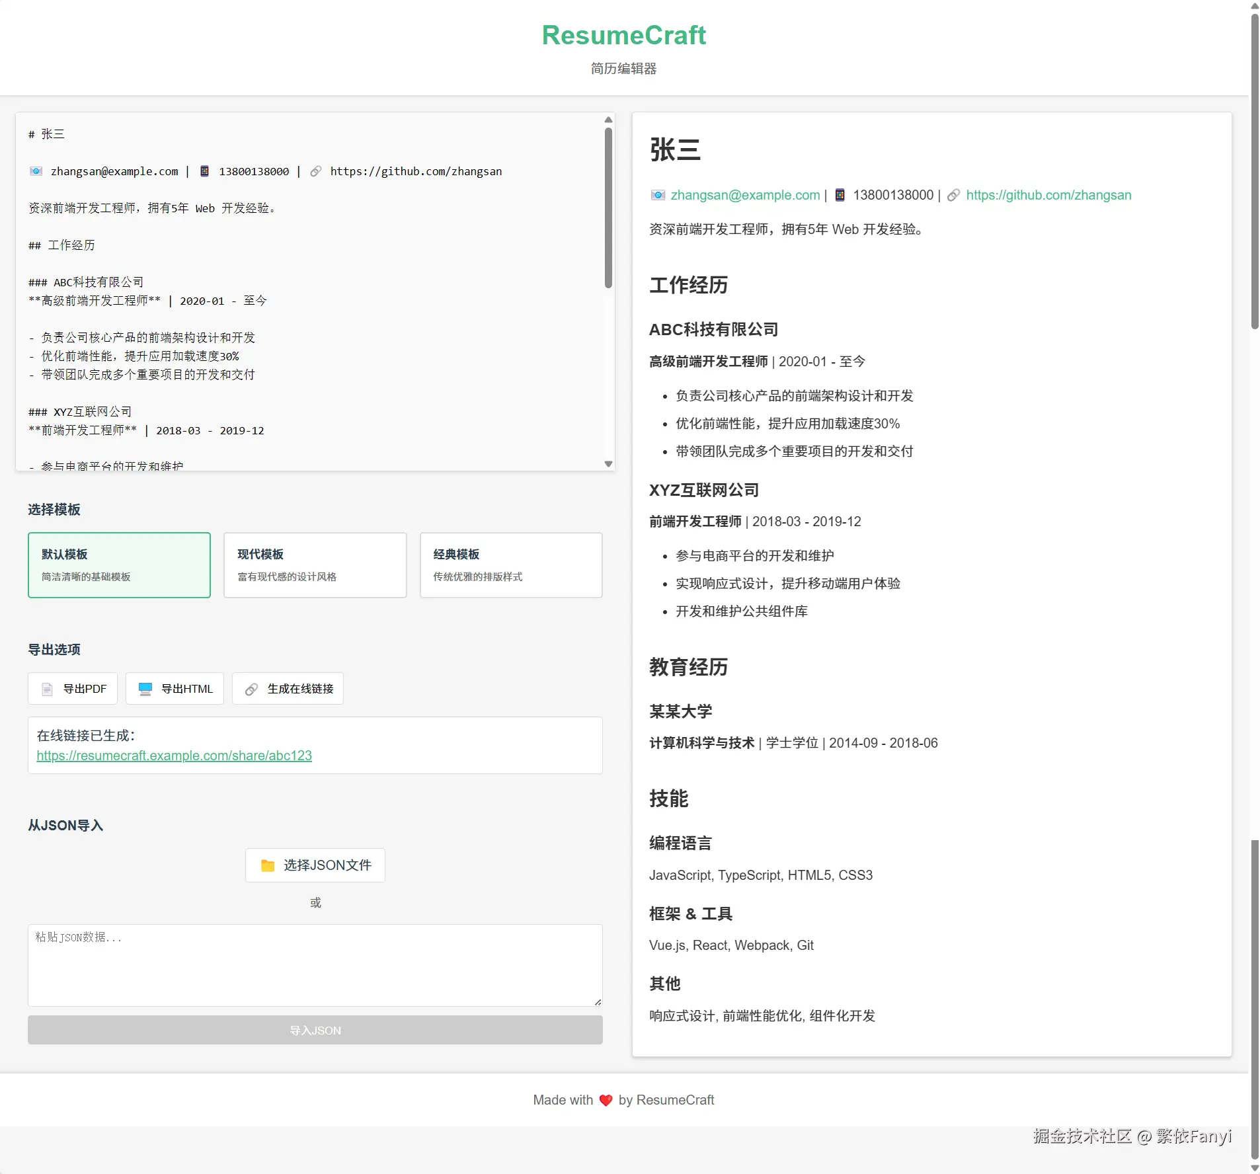
Task: Click the 'Made with ... by ResumeCraft' footer text
Action: click(624, 1101)
